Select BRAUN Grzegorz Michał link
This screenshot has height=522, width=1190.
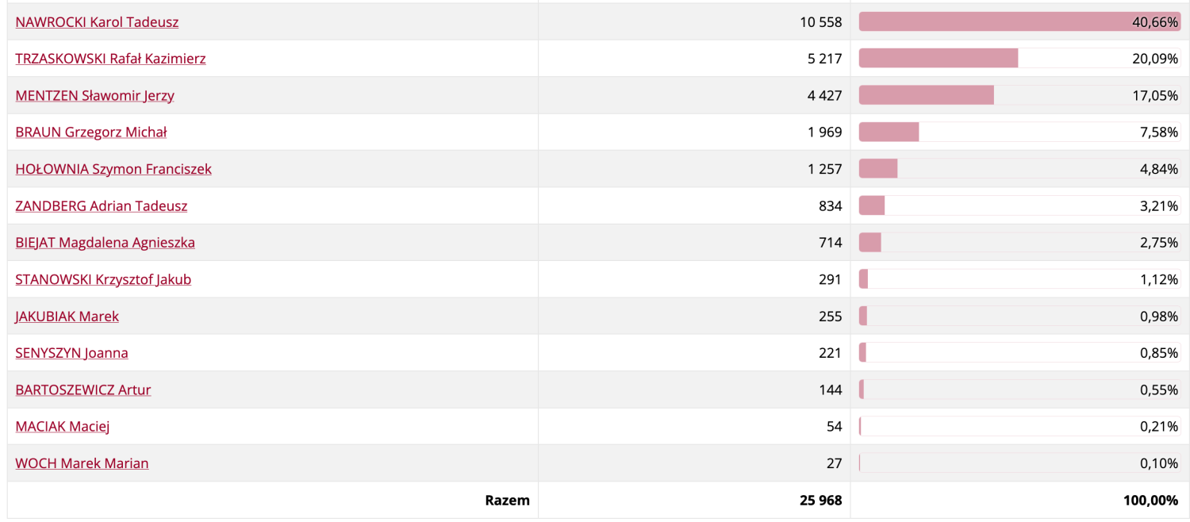[x=90, y=132]
